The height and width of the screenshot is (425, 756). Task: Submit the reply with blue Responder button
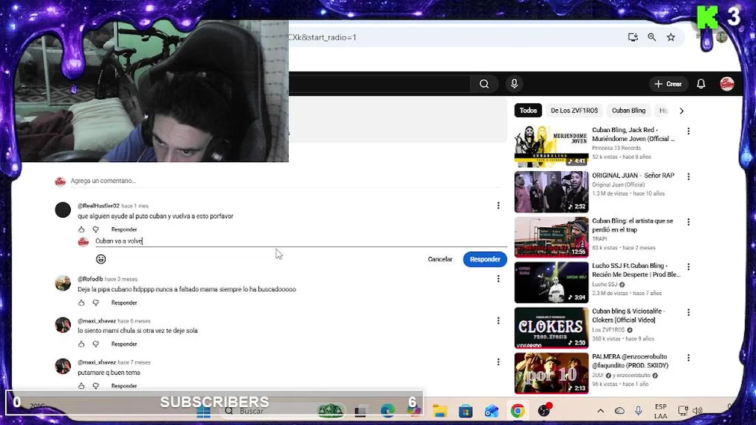pyautogui.click(x=485, y=259)
